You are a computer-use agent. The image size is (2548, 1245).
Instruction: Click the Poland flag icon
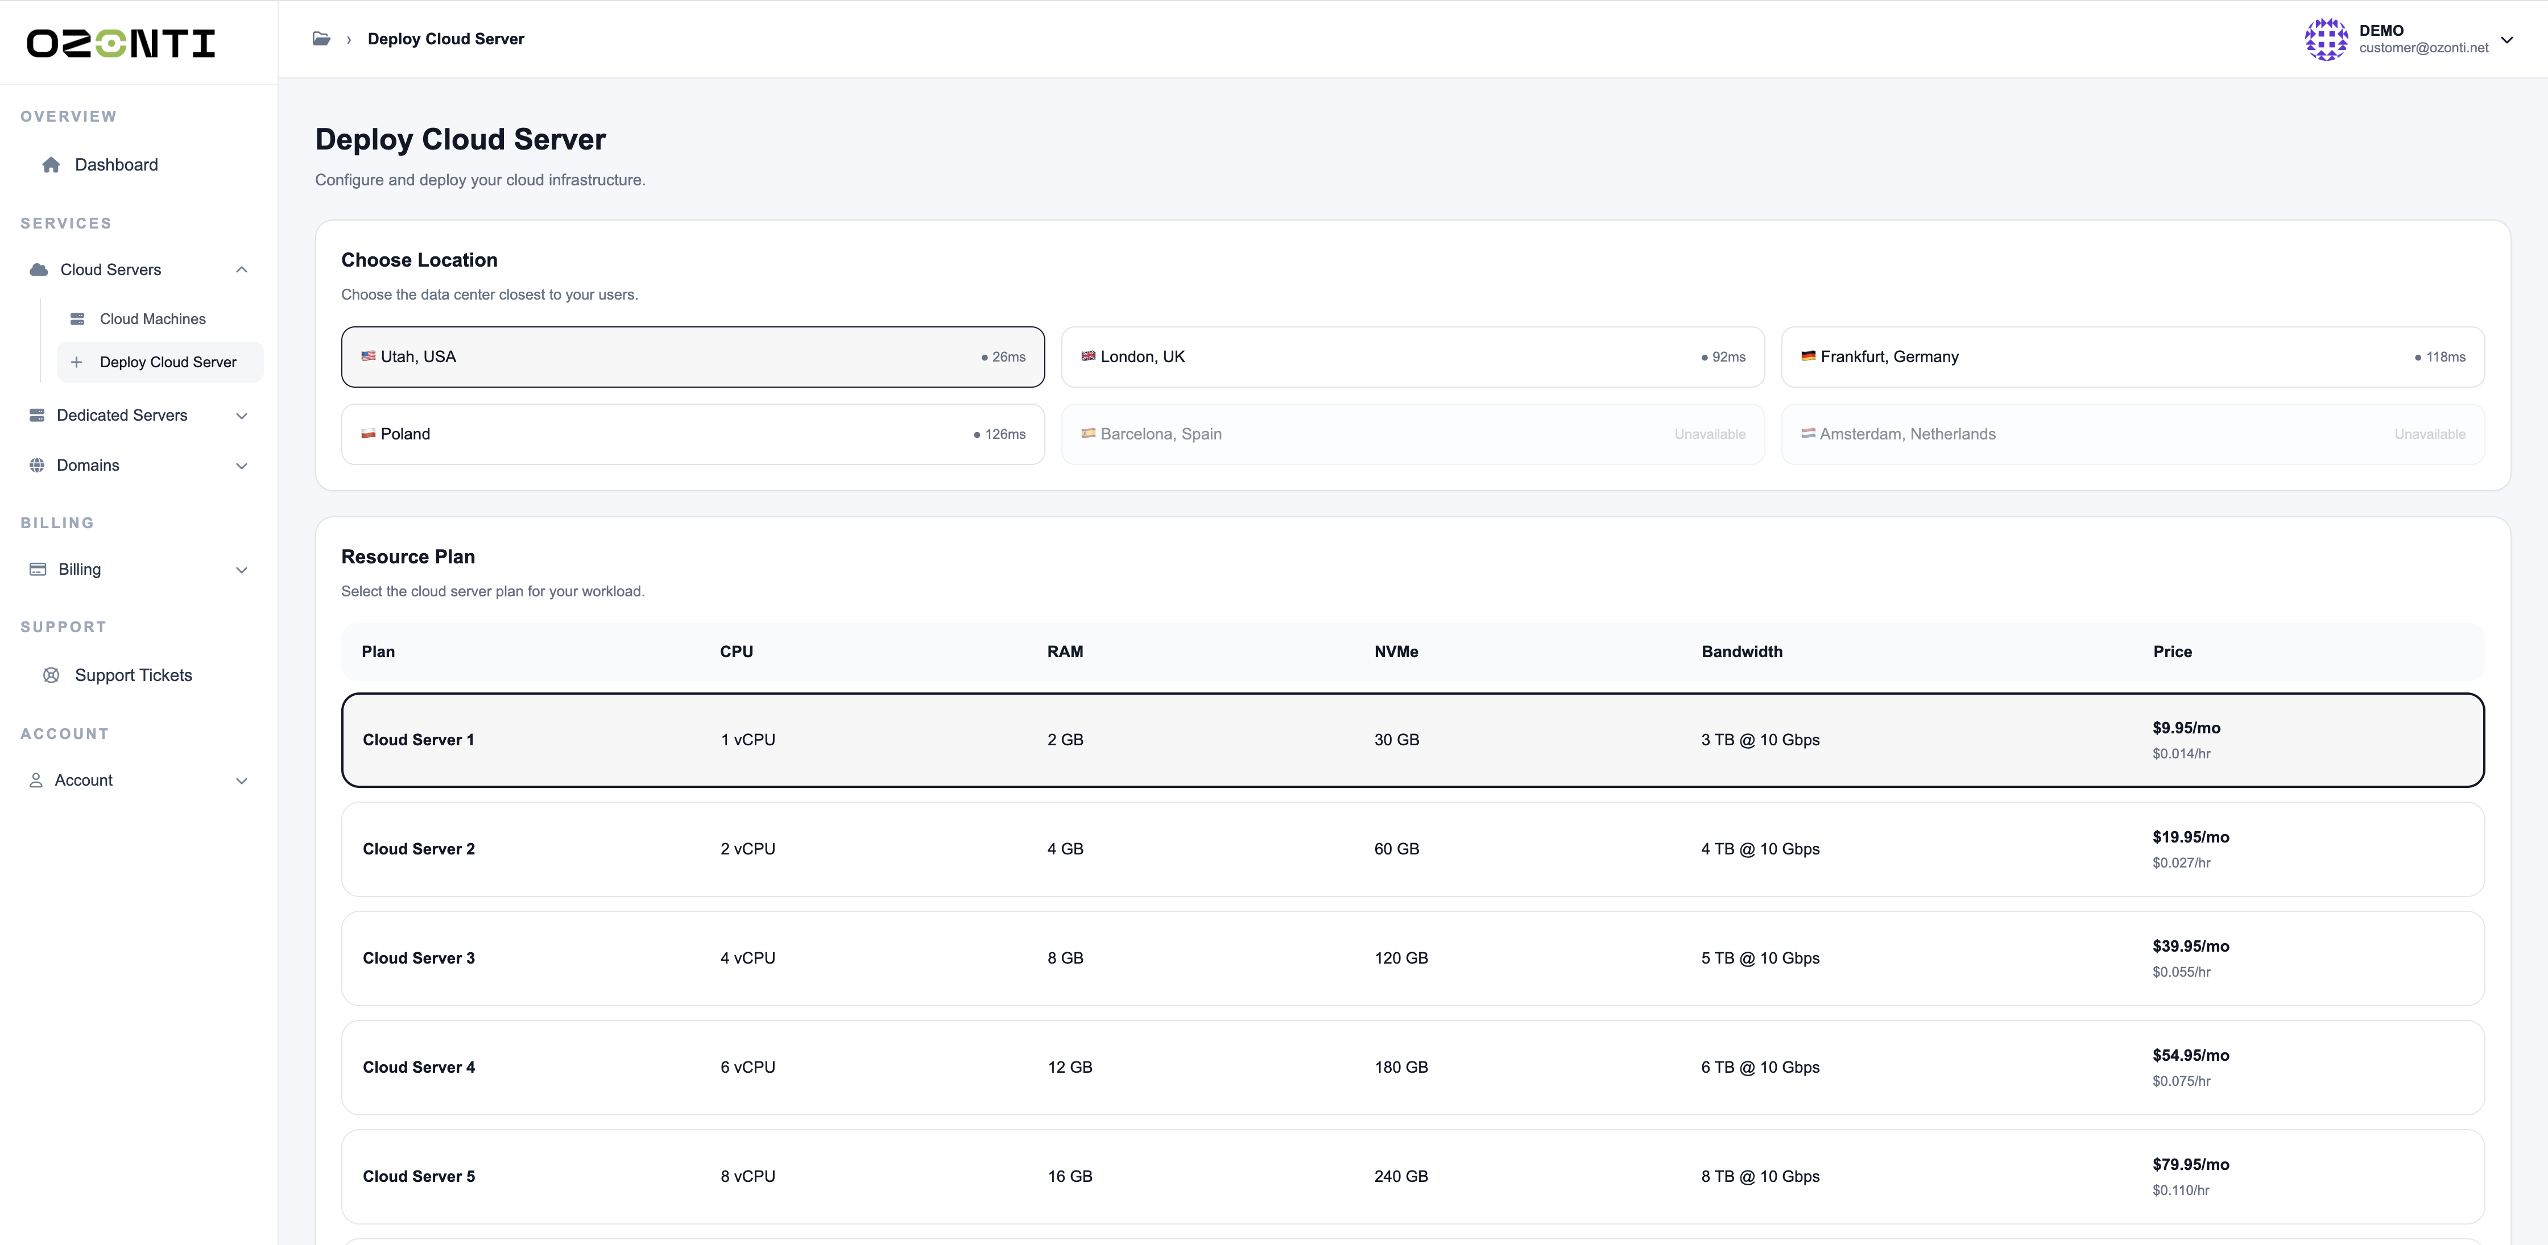[368, 433]
